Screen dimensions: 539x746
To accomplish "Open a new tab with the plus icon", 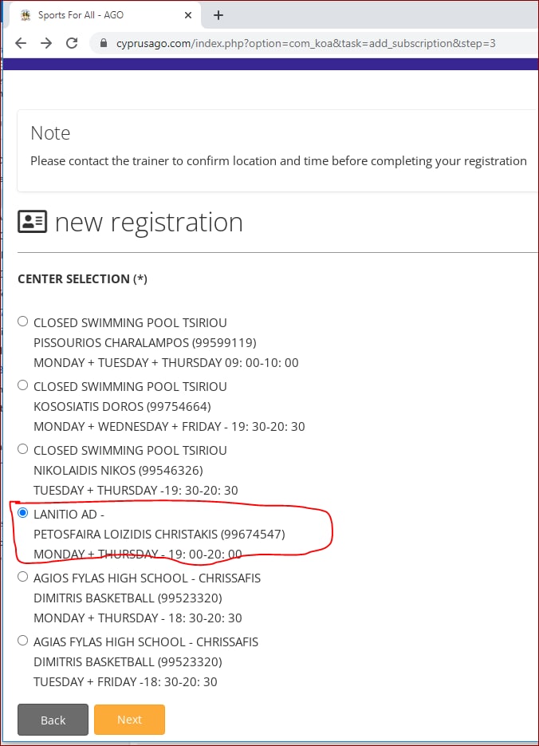I will click(x=218, y=15).
